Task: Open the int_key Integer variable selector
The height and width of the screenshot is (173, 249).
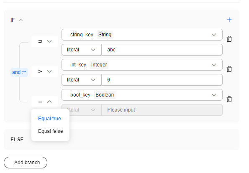Action: [x=142, y=65]
